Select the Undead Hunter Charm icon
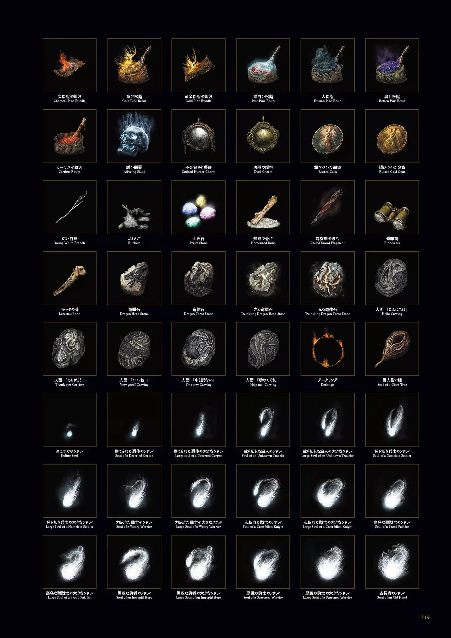Viewport: 451px width, 638px height. point(198,136)
